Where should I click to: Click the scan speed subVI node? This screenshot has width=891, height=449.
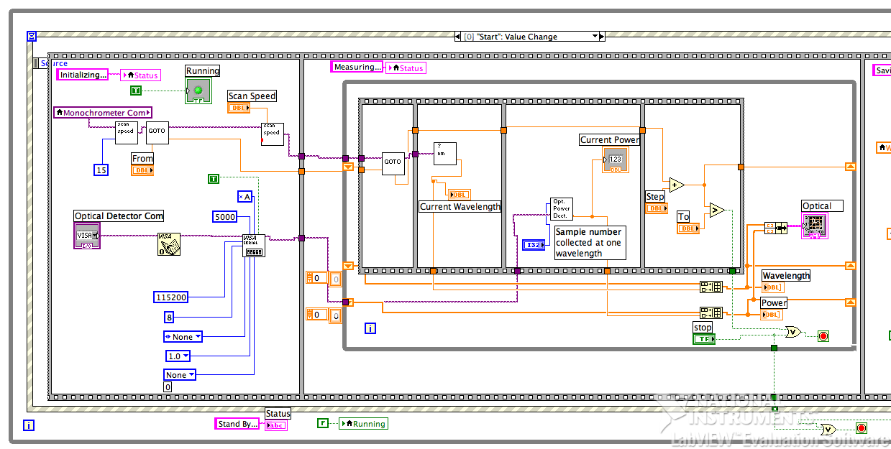[126, 132]
